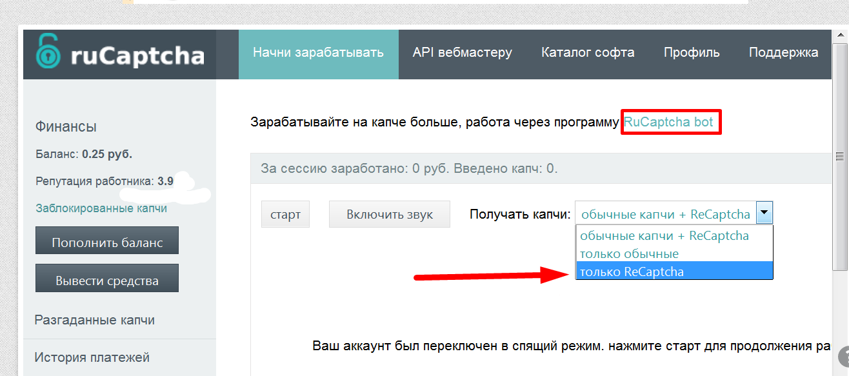The image size is (849, 376).
Task: Open the 'Начни зарабатывать' tab
Action: tap(318, 53)
